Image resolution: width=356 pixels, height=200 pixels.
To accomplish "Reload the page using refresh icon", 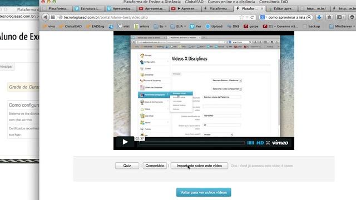I will (x=252, y=17).
